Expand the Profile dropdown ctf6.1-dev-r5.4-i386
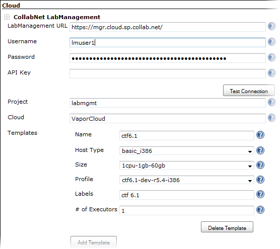Viewport: 280px width, 249px height. coord(187,180)
